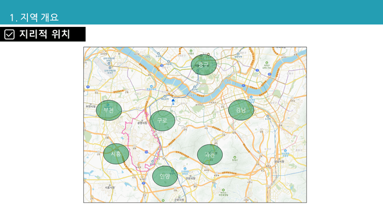
Task: Click the 안양시청 label on the map
Action: pos(190,179)
